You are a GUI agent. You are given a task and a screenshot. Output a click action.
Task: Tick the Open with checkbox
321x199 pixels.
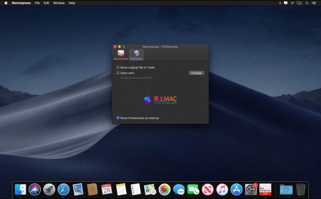tap(118, 73)
